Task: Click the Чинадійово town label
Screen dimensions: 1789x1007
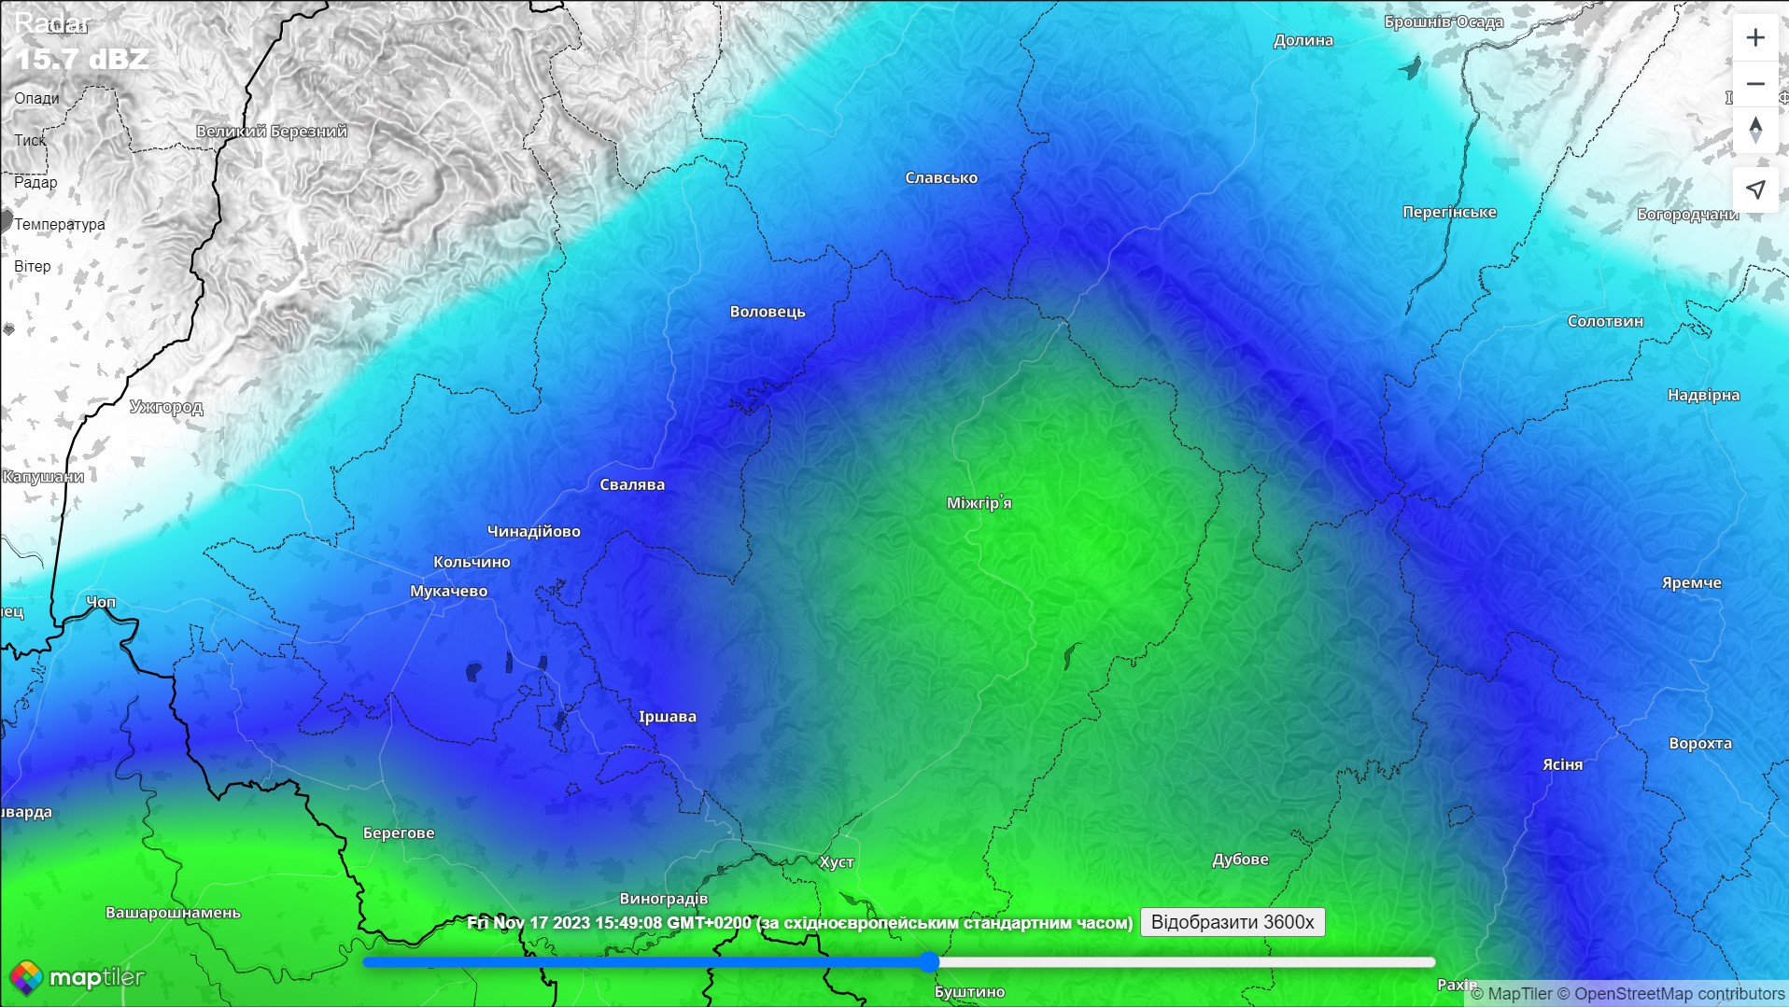Action: pos(533,531)
